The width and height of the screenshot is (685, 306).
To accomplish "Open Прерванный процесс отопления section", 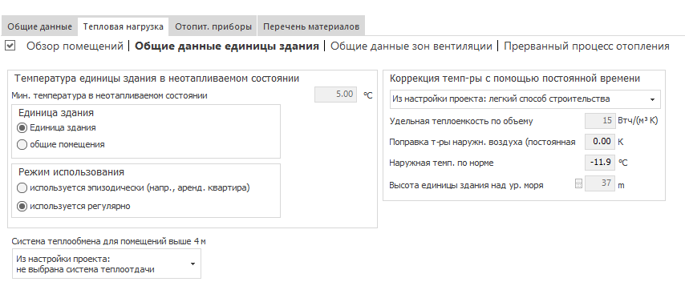I will tap(586, 46).
